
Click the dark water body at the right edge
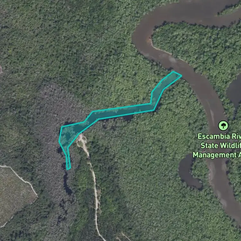point(234,92)
